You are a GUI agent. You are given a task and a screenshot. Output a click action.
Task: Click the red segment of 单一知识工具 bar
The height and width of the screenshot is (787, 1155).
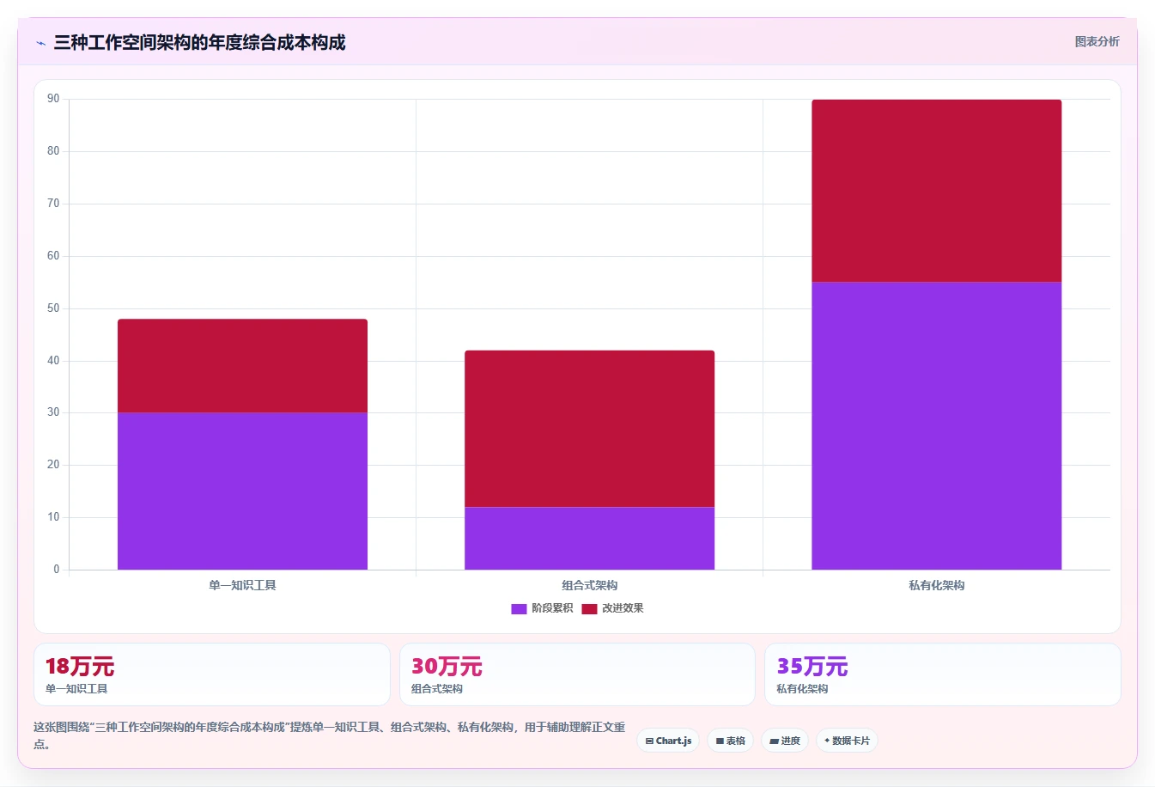tap(242, 366)
